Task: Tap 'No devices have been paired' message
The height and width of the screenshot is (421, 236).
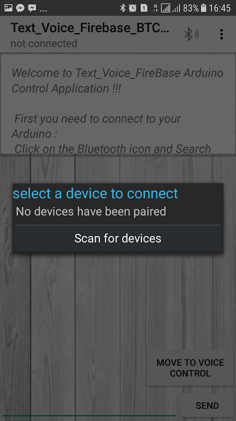Action: (91, 212)
